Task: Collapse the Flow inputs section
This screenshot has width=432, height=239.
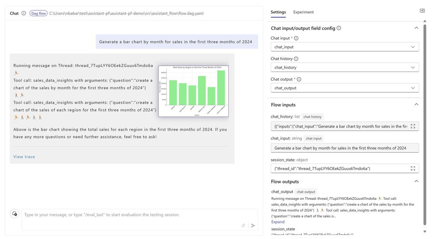Action: coord(416,104)
